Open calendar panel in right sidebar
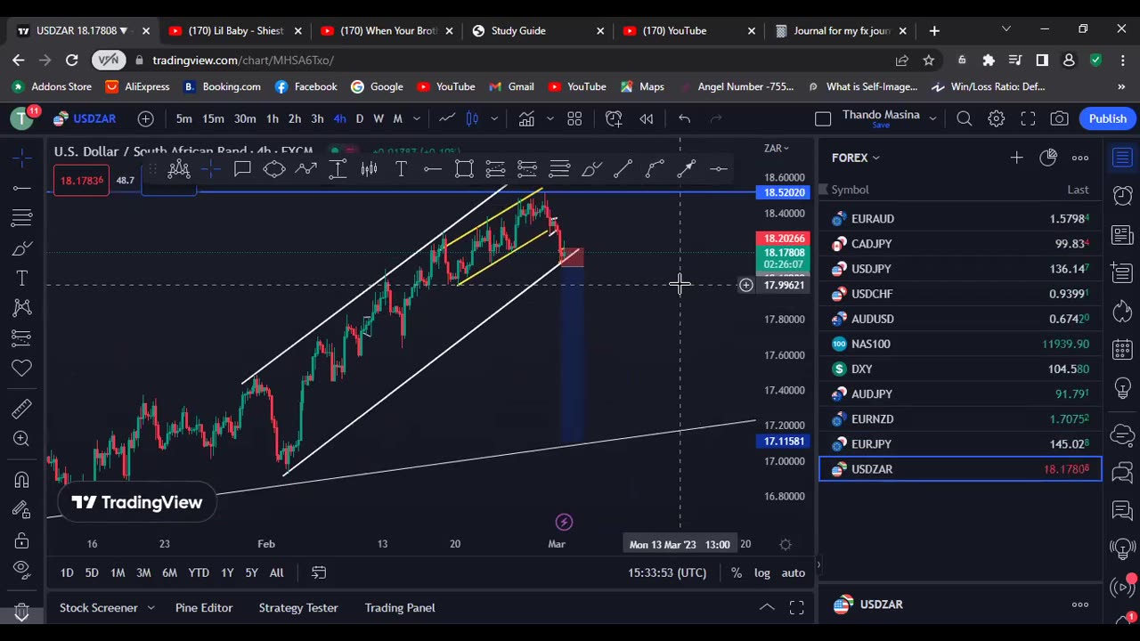This screenshot has width=1140, height=641. (1122, 350)
